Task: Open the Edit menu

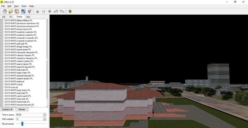Action: (10, 6)
